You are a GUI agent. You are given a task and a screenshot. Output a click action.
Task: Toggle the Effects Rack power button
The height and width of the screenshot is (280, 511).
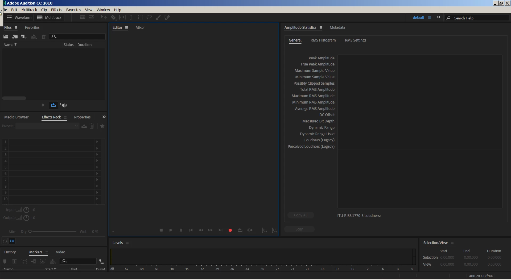pyautogui.click(x=5, y=241)
